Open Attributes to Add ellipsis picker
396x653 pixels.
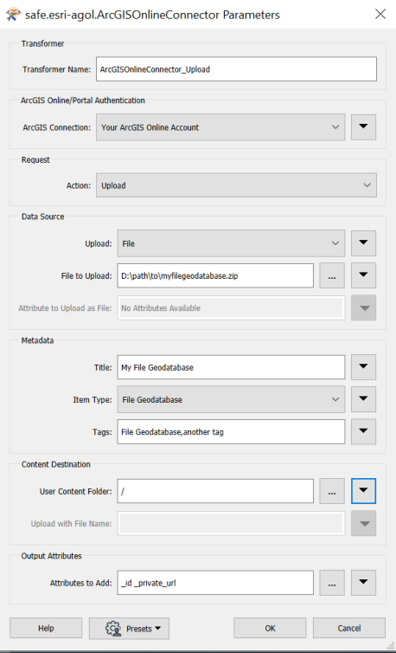tap(331, 583)
